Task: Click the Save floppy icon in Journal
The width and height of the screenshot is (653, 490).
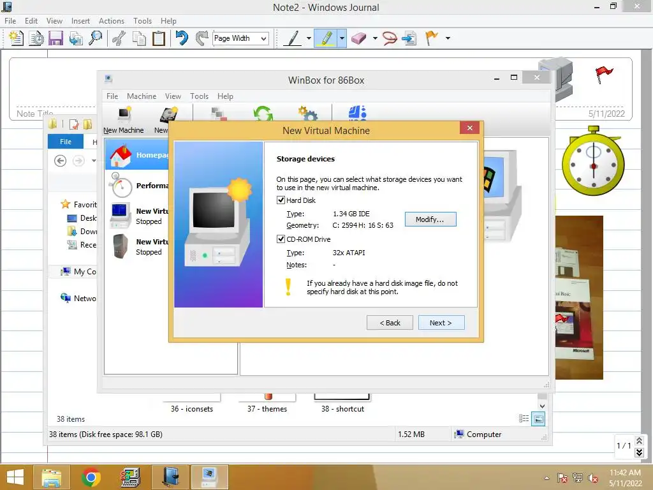Action: coord(55,38)
